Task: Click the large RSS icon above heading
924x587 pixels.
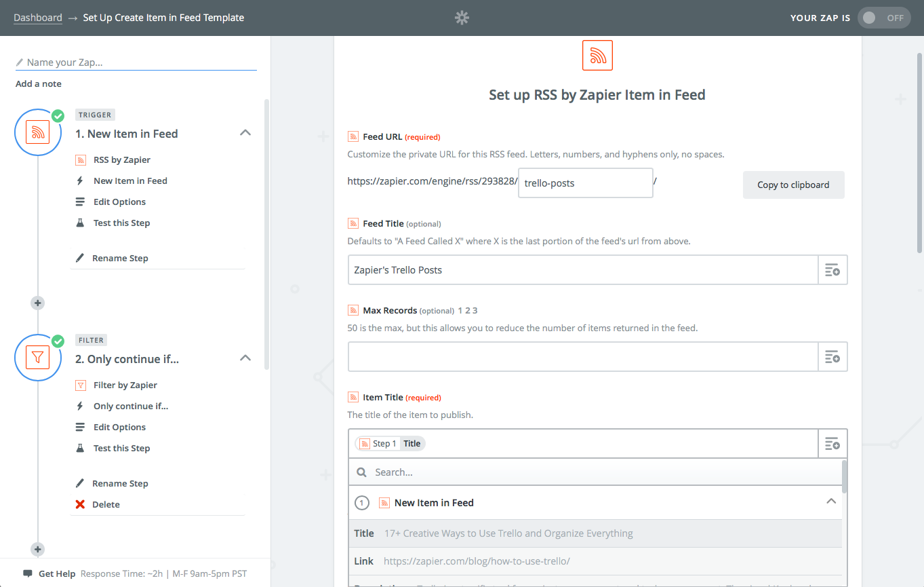Action: [597, 55]
